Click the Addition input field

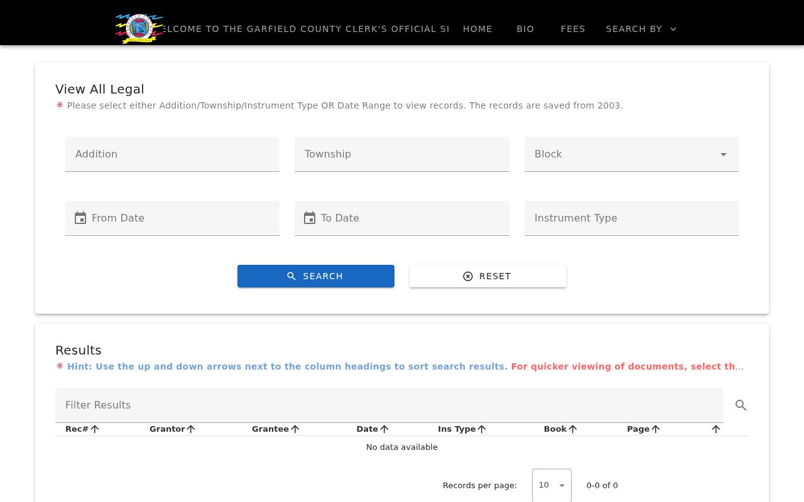pyautogui.click(x=172, y=154)
